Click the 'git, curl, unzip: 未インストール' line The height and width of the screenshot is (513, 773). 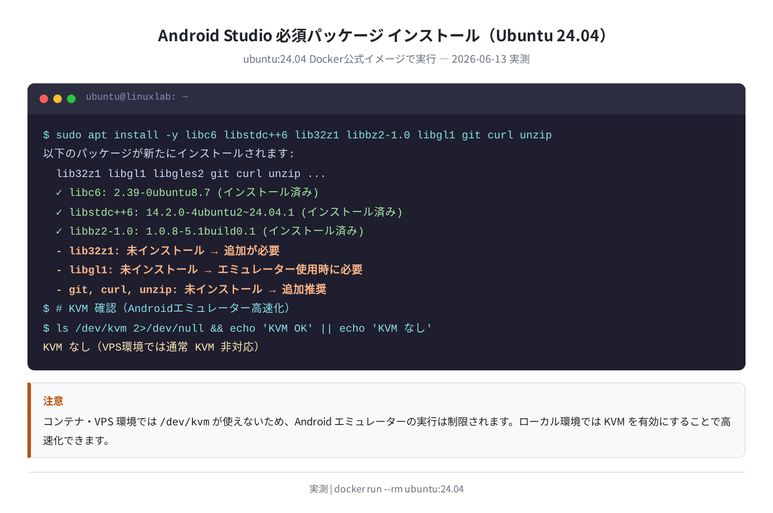click(191, 289)
